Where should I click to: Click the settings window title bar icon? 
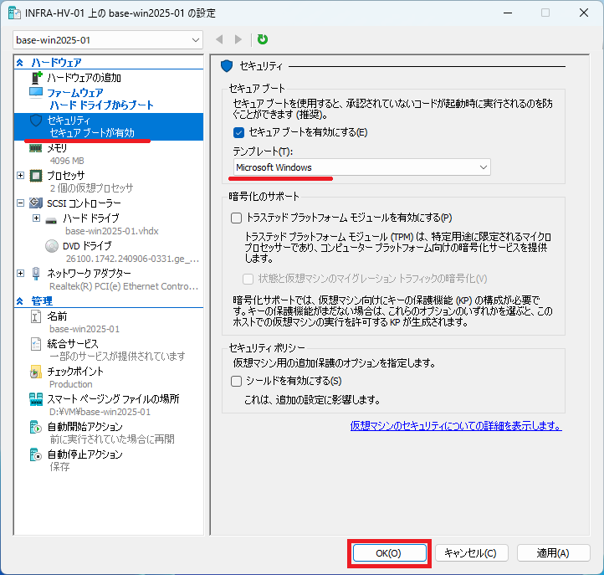14,13
